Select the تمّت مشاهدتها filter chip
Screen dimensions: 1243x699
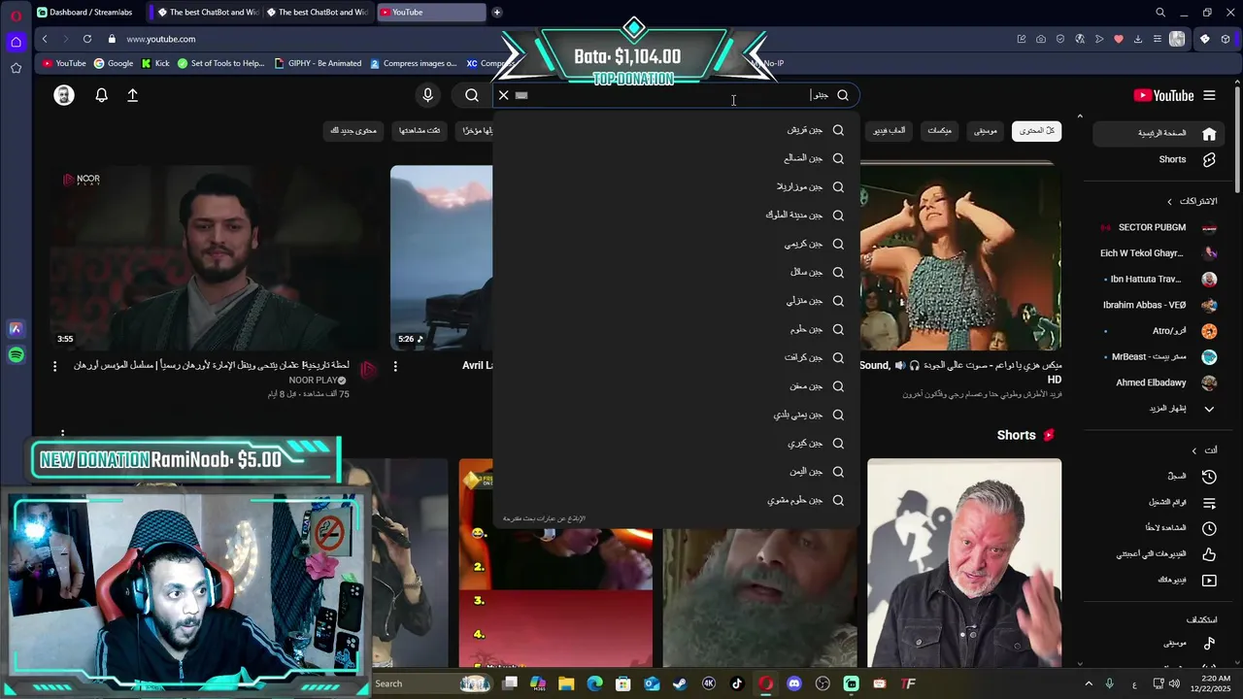point(420,130)
